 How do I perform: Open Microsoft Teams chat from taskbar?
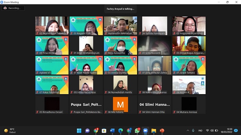click(87, 131)
